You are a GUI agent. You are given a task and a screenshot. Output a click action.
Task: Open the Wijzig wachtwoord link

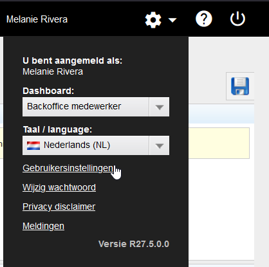(x=59, y=188)
